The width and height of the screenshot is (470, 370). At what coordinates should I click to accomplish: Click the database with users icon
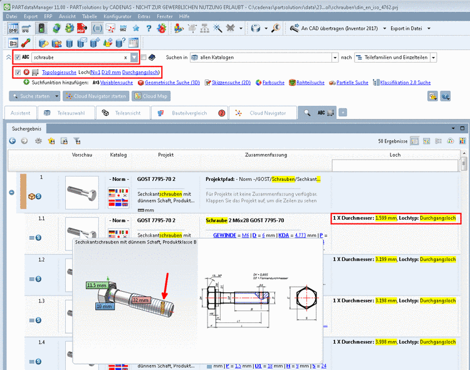tap(56, 43)
